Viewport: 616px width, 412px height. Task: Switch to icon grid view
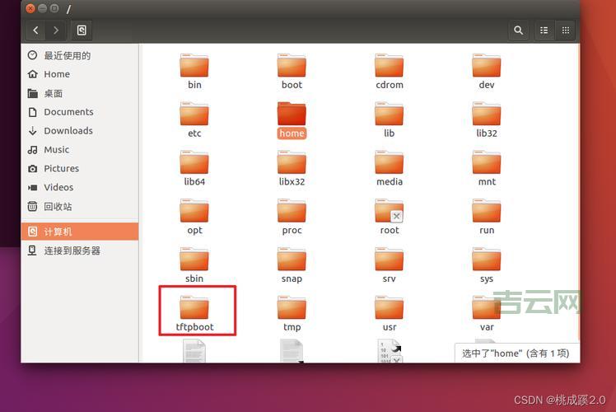tap(566, 30)
